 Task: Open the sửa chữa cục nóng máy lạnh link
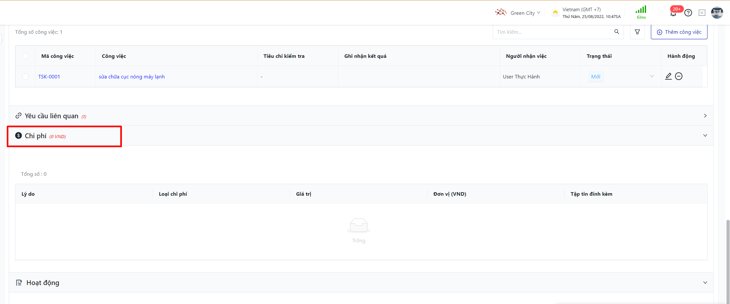click(132, 76)
